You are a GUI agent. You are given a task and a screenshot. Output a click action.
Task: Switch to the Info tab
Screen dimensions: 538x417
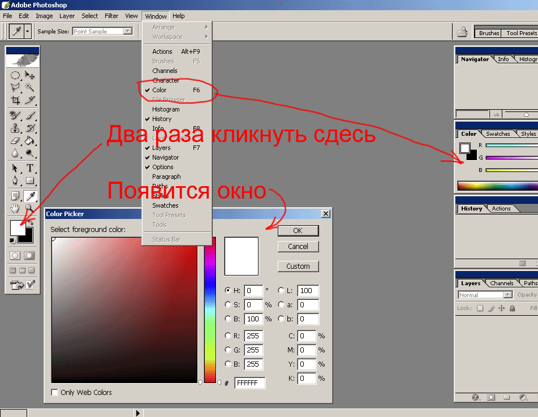tap(503, 59)
